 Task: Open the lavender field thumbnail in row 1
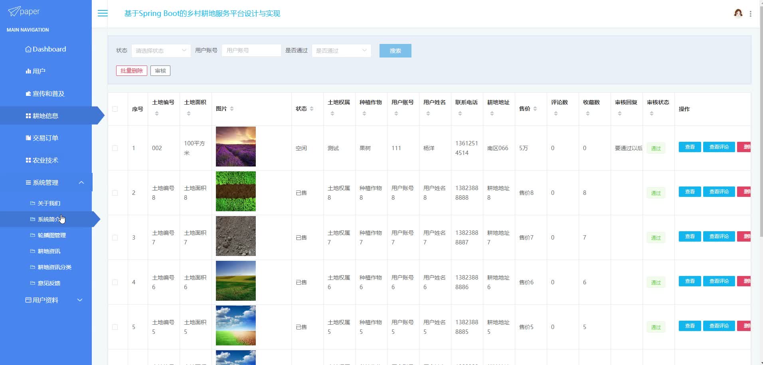pos(236,147)
